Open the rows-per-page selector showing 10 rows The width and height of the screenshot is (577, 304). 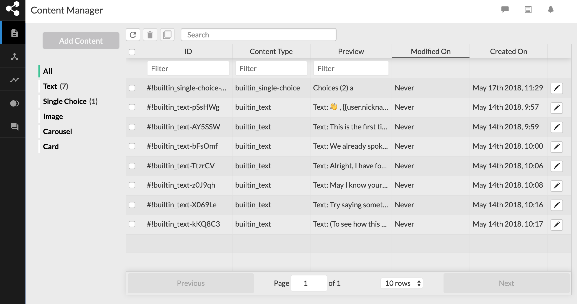tap(401, 283)
